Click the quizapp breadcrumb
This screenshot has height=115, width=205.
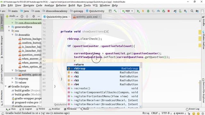77,11
